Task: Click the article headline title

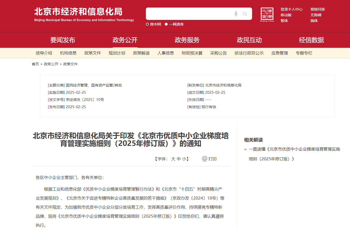Action: [x=131, y=139]
